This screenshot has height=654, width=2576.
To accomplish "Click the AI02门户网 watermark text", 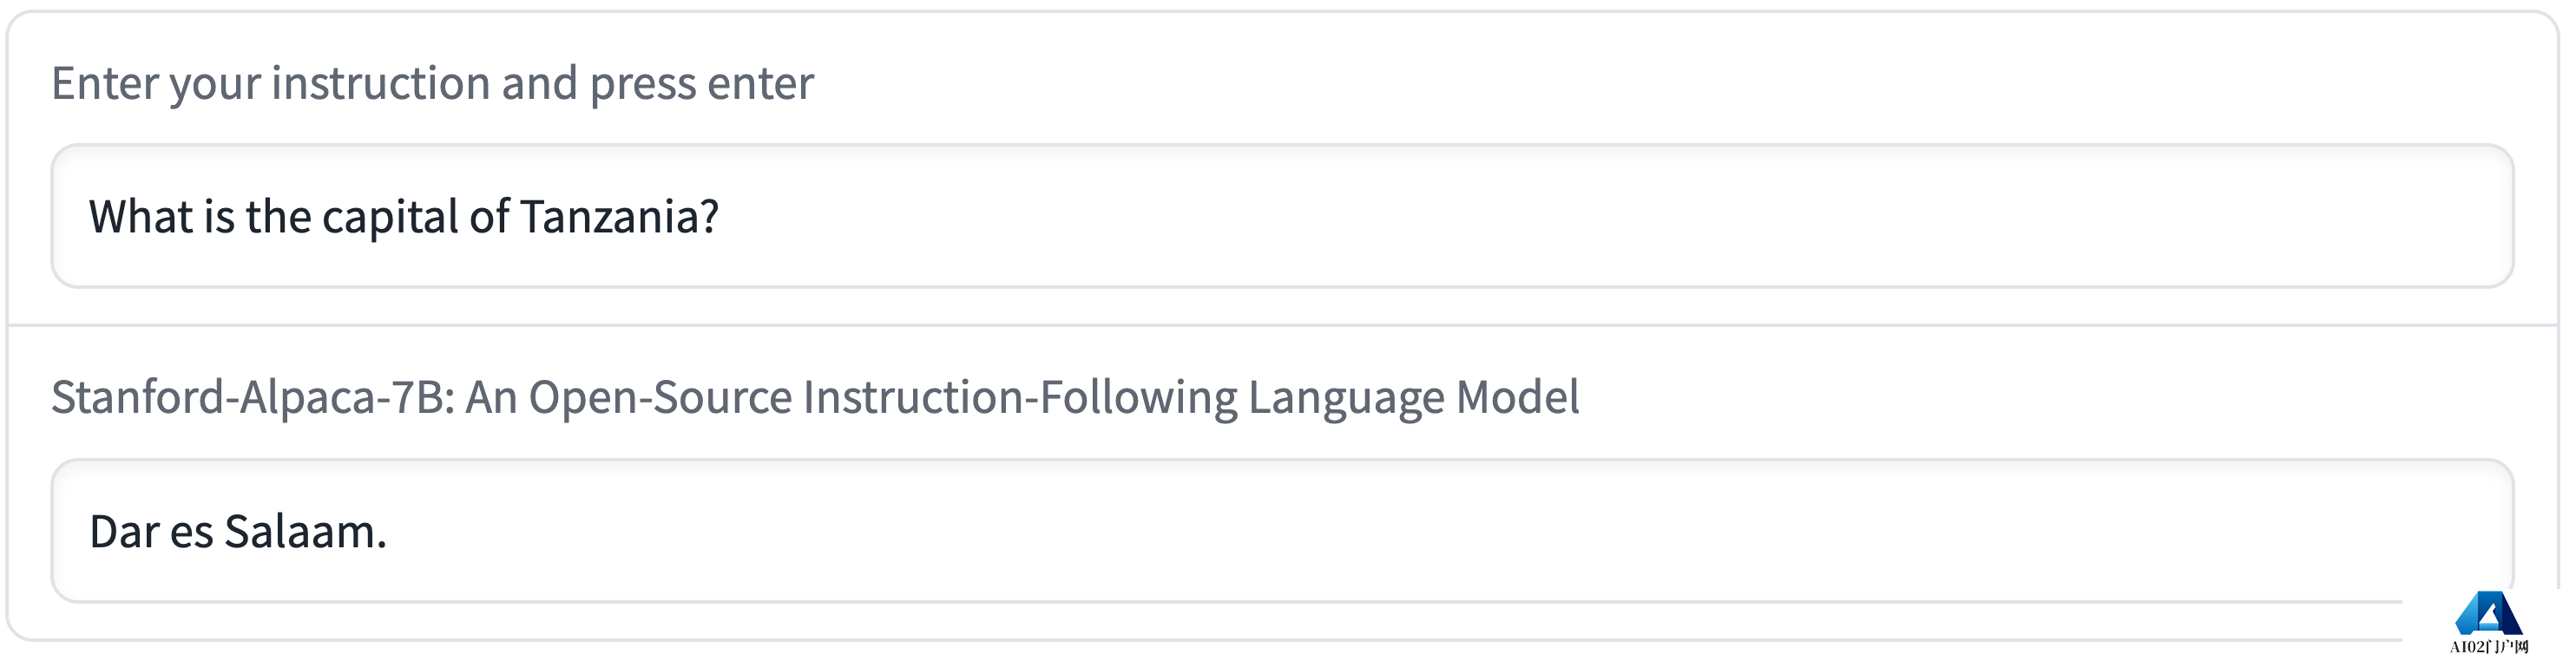I will click(x=2489, y=646).
